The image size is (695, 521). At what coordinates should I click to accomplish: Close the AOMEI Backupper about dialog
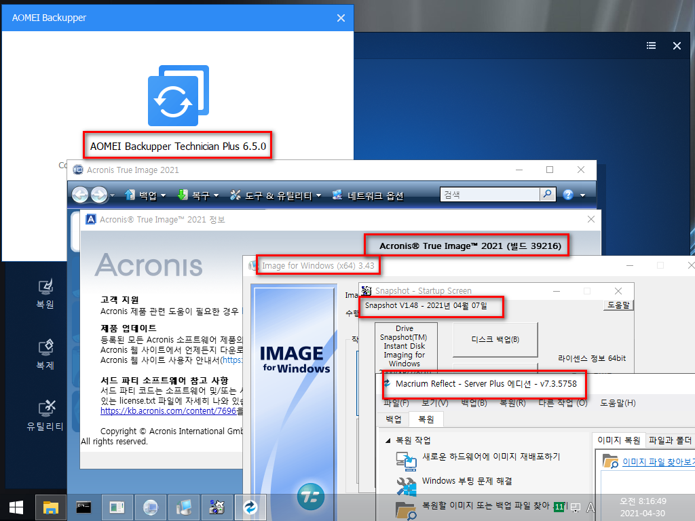point(341,18)
